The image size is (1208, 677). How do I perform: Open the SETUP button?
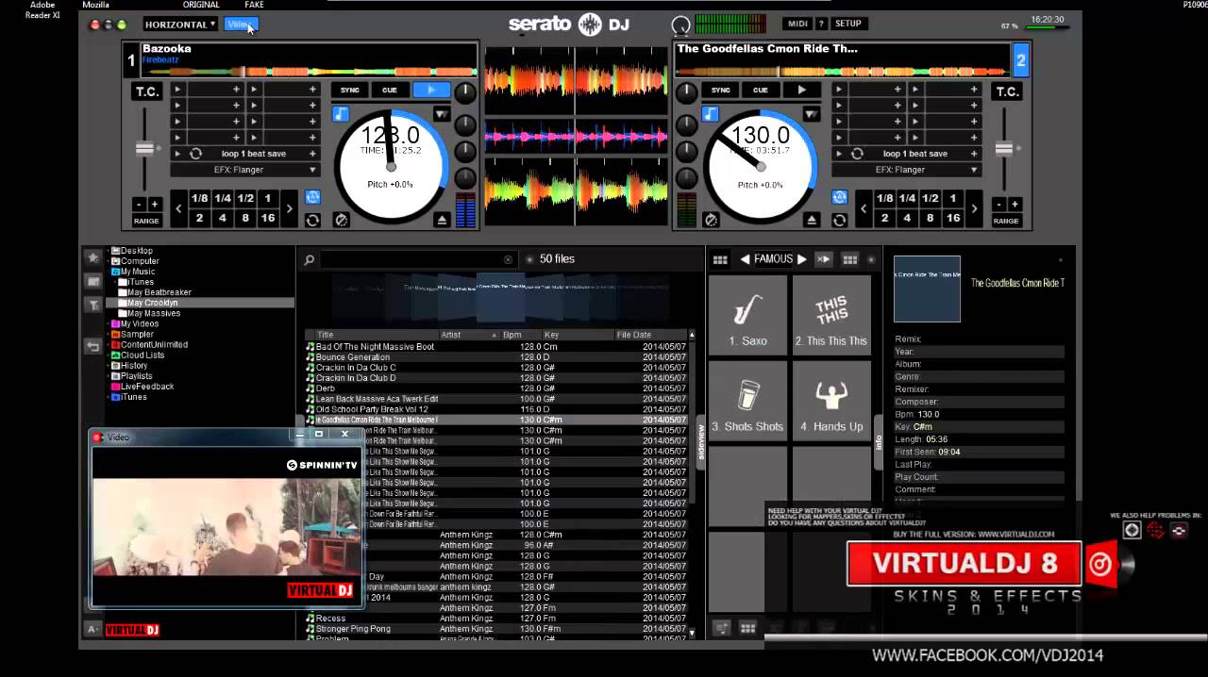(848, 24)
